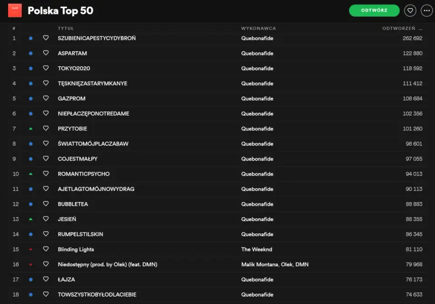Select the red down-arrow on Niedostępny row
Screen dimensions: 435x304
pyautogui.click(x=31, y=265)
